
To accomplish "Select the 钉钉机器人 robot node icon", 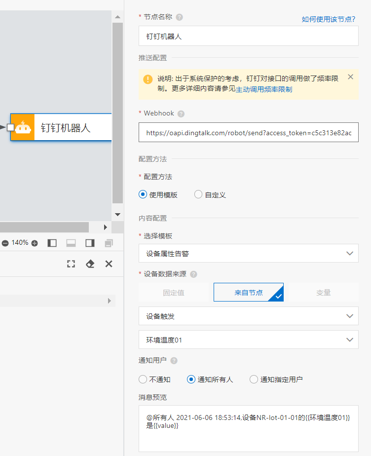I will click(23, 127).
